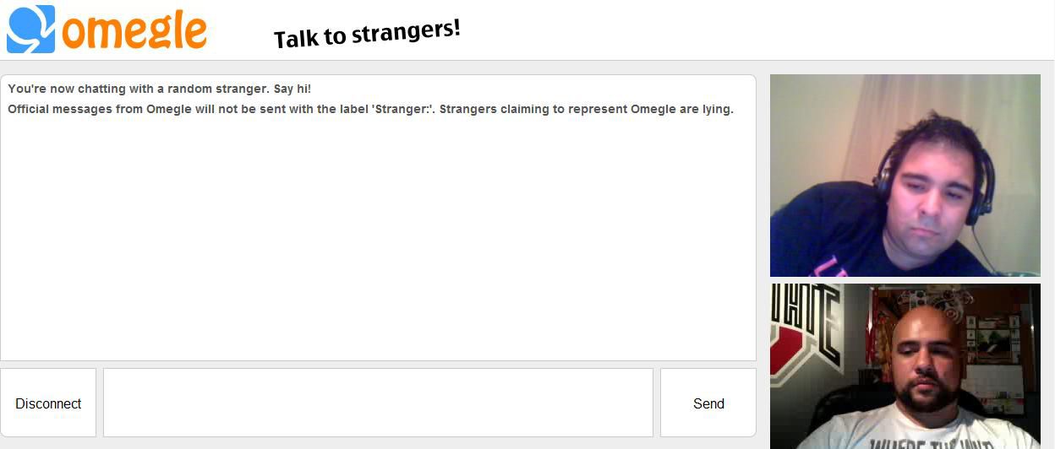Click the "You're now chatting with a random stranger" line
This screenshot has width=1055, height=449.
[160, 89]
